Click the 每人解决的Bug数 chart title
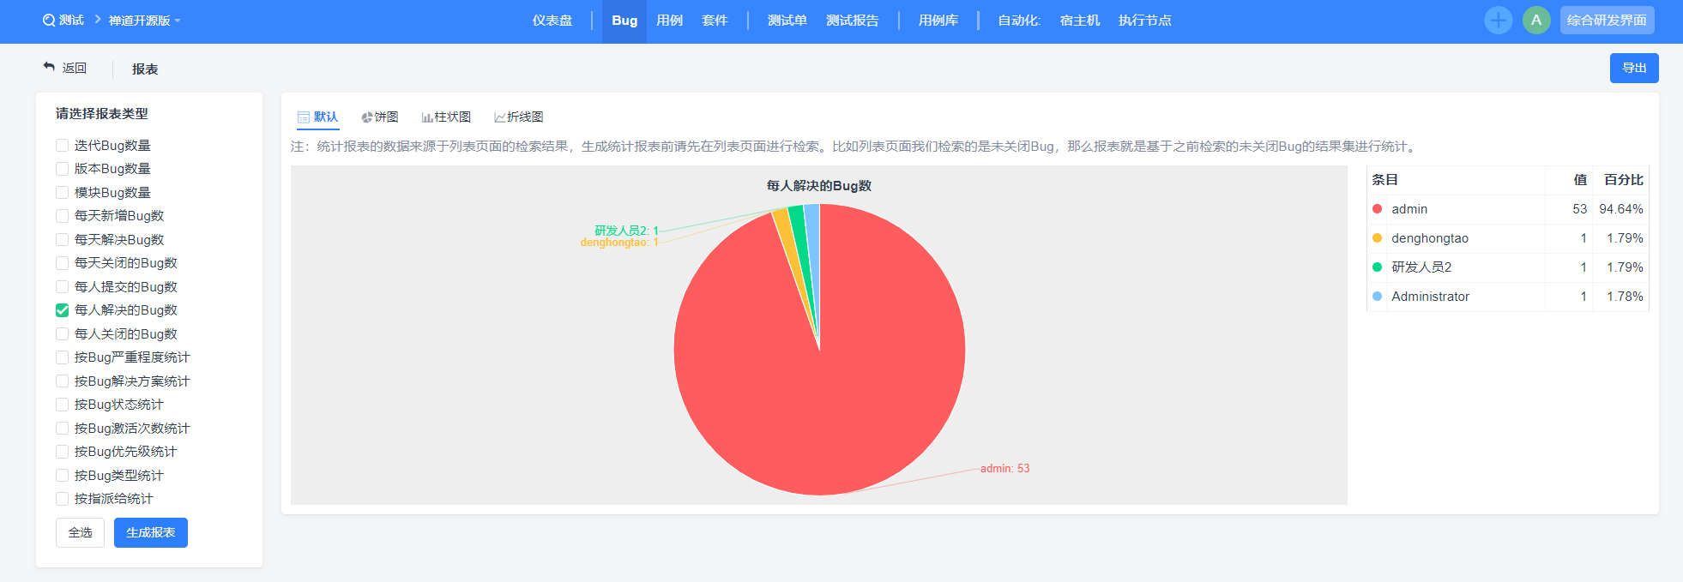Screen dimensions: 1683x582 click(x=818, y=186)
